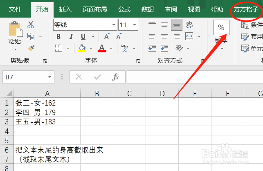
Task: Copy selection with copy icon
Action: [31, 36]
